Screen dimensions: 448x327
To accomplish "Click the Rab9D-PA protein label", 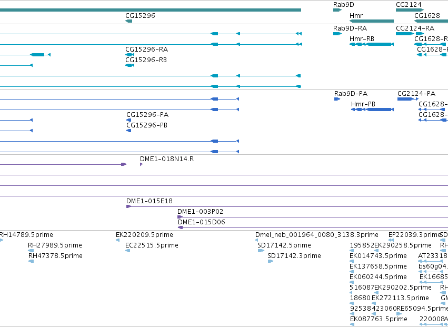I will [x=351, y=94].
